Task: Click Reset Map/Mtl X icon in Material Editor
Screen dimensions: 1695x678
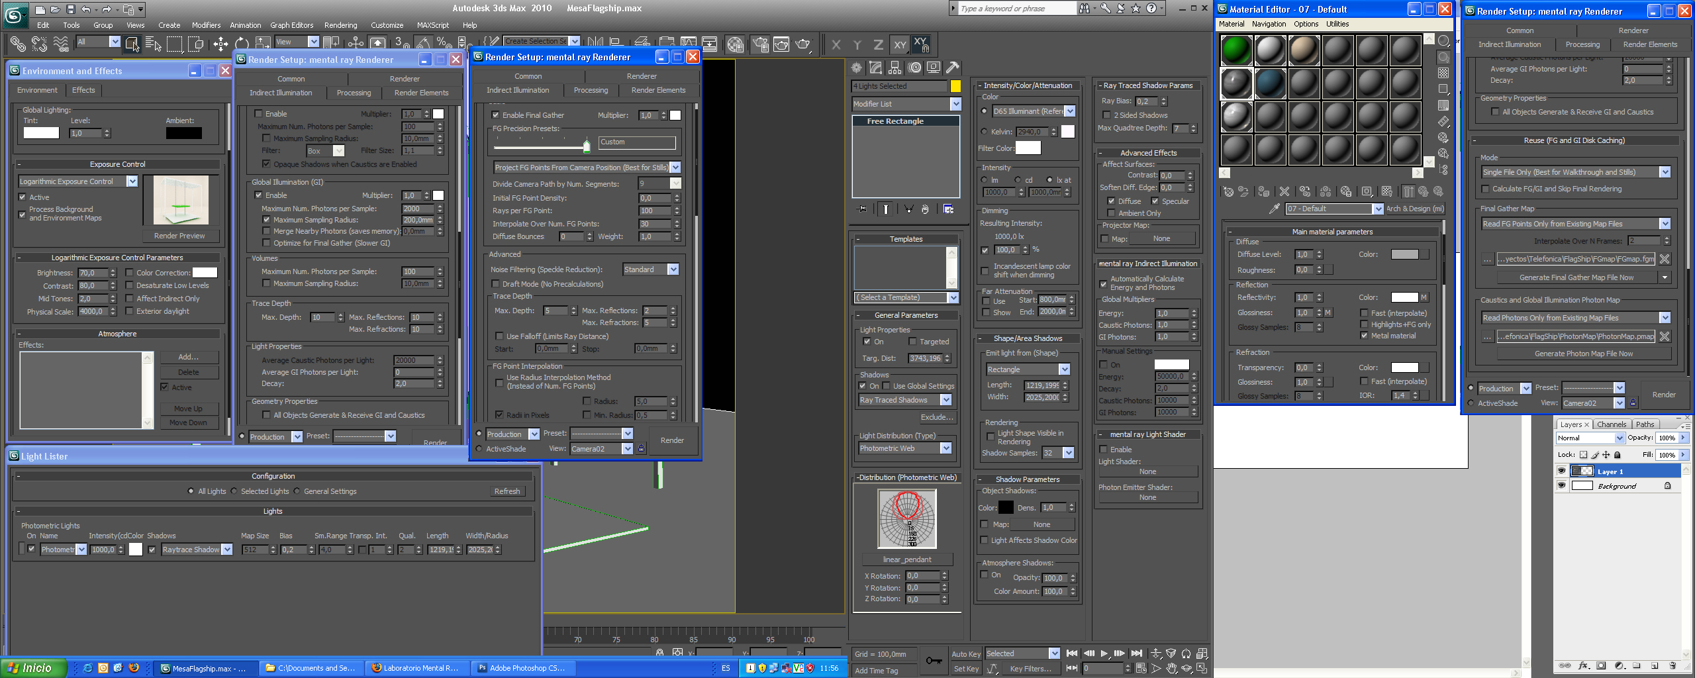Action: (x=1284, y=191)
